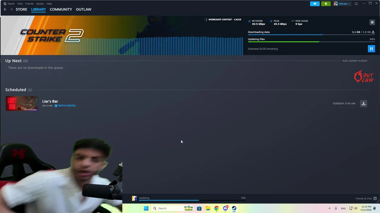
Task: Click the Updating files progress bar
Action: click(311, 42)
